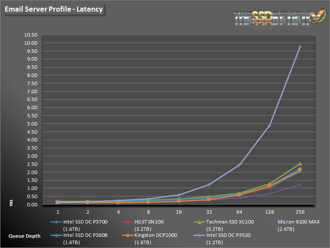The width and height of the screenshot is (330, 248).
Task: Click Intel P3520 data point at depth 256
Action: click(300, 46)
